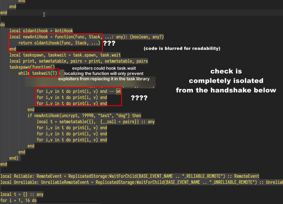Viewport: 283px width, 204px height.
Task: Click BASE_EVENT_NAME on the Reliable line
Action: [156, 176]
